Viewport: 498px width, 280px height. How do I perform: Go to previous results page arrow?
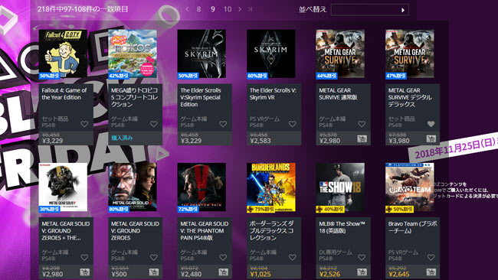click(187, 9)
